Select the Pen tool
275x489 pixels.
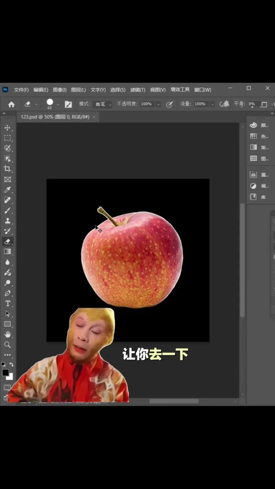point(8,293)
